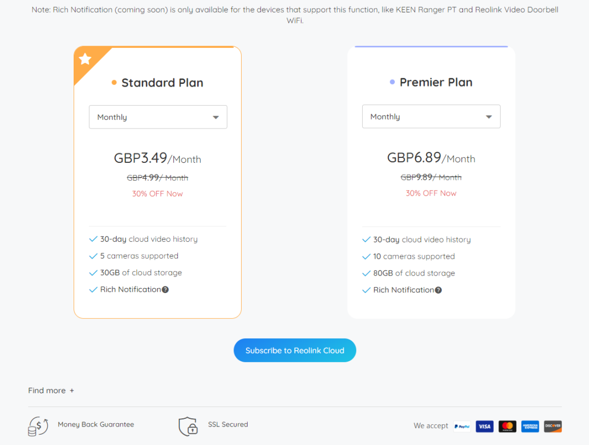589x445 pixels.
Task: Click the PayPal payment icon
Action: (462, 426)
